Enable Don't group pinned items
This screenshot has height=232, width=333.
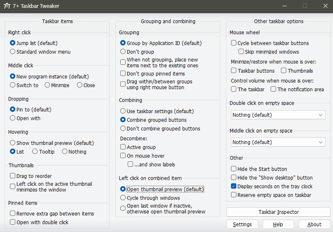(x=152, y=73)
